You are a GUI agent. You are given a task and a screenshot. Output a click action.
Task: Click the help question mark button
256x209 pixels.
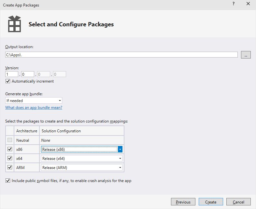(233, 4)
